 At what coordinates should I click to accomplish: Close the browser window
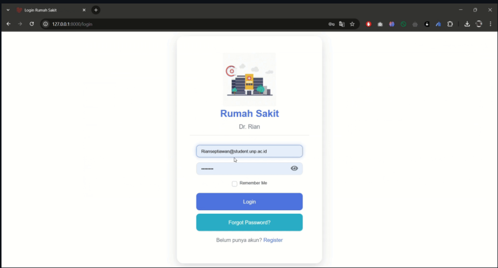tap(490, 10)
